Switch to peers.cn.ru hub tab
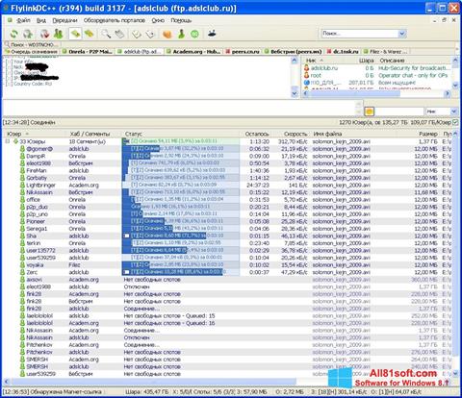The image size is (462, 398). click(243, 51)
